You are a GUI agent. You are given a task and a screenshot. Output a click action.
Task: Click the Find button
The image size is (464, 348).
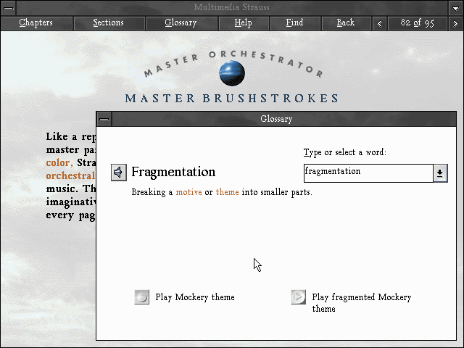click(295, 23)
